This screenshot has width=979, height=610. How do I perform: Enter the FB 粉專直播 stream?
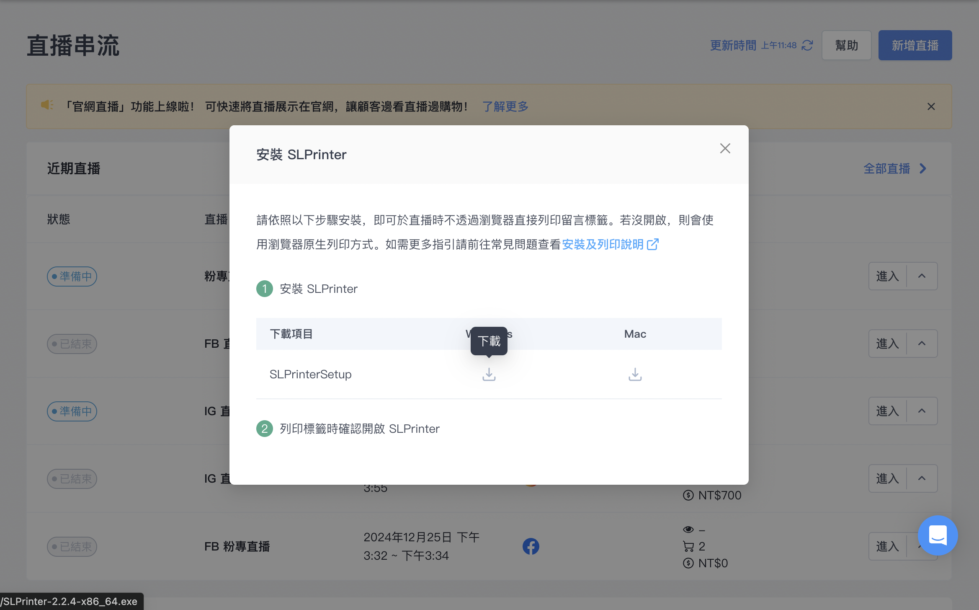tap(887, 546)
